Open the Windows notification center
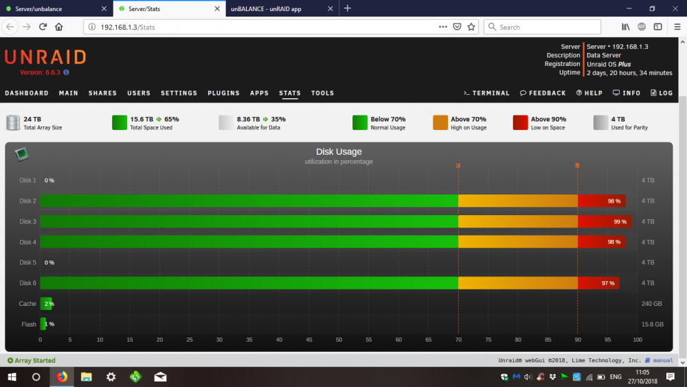This screenshot has height=387, width=687. (670, 377)
